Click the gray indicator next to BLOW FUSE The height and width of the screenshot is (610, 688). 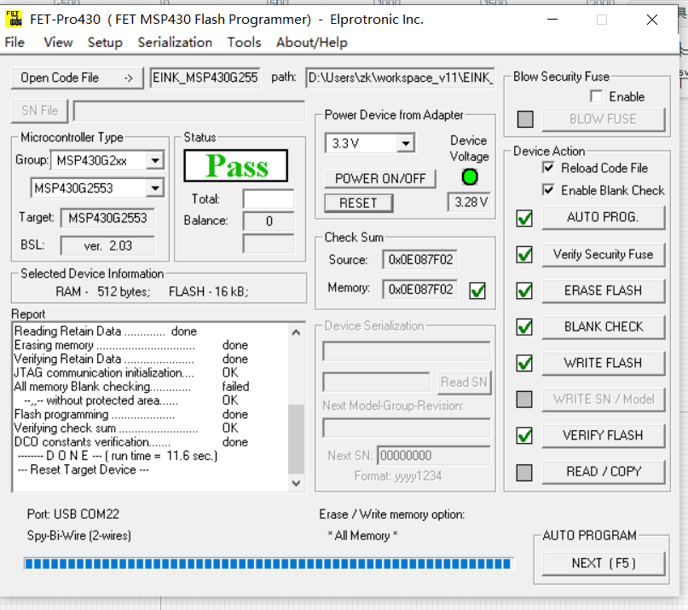tap(525, 118)
